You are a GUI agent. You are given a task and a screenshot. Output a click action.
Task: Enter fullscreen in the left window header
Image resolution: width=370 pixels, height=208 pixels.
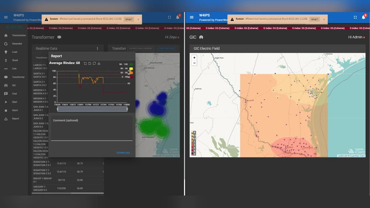pos(169,17)
